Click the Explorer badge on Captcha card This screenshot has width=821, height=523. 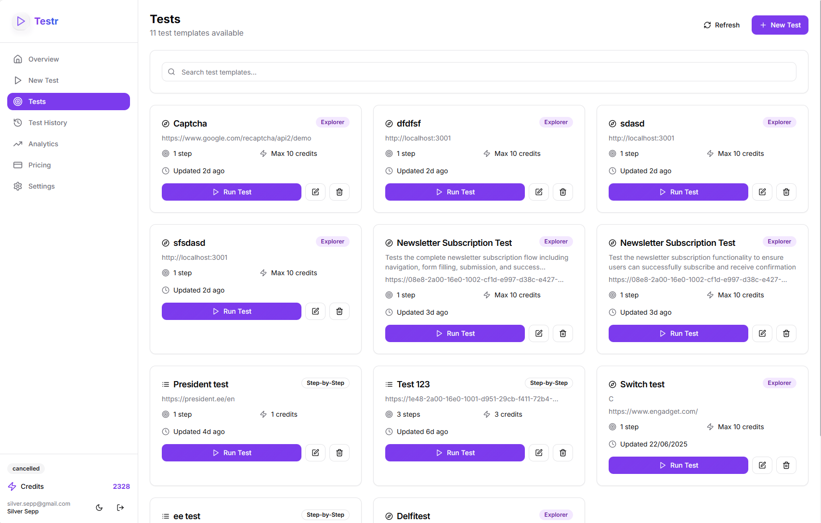(x=333, y=122)
